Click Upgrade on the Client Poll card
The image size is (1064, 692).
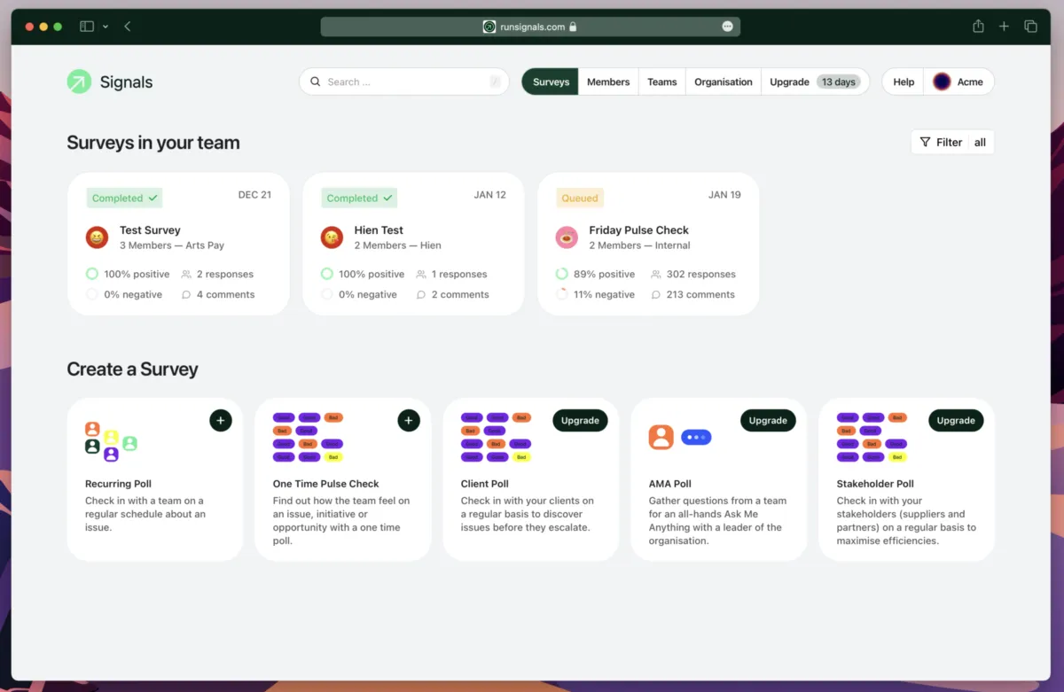(x=580, y=420)
